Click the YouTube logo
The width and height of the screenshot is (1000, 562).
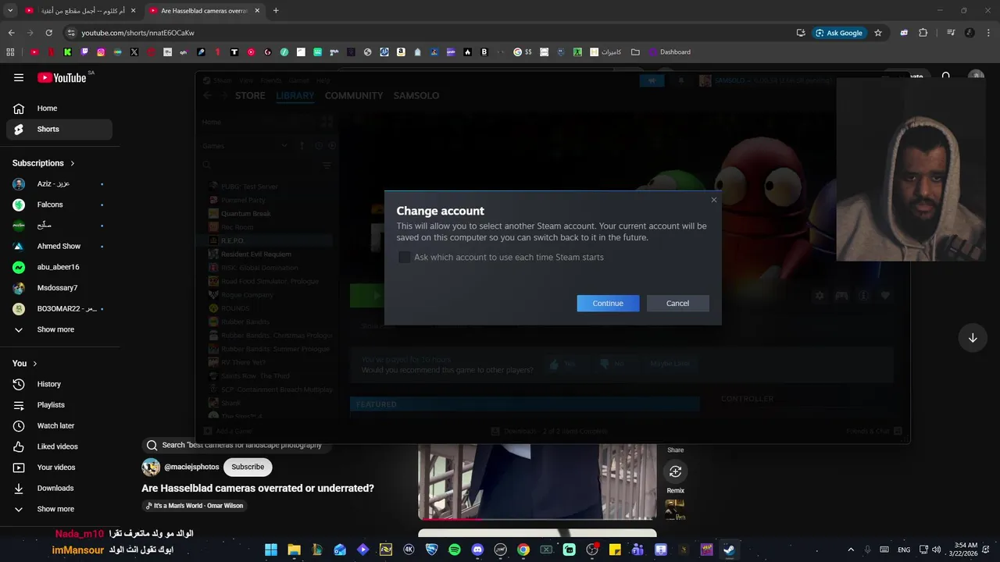[62, 77]
